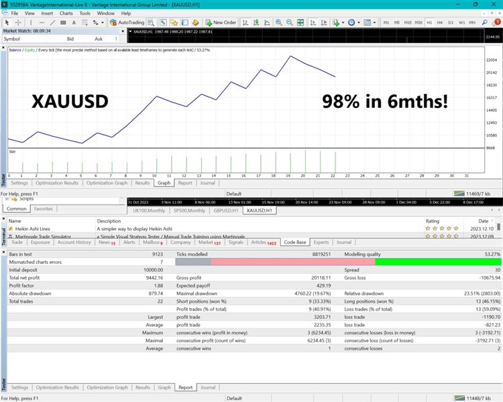Screen dimensions: 503x402
Task: Click the arrows objects icon
Action: tap(96, 22)
